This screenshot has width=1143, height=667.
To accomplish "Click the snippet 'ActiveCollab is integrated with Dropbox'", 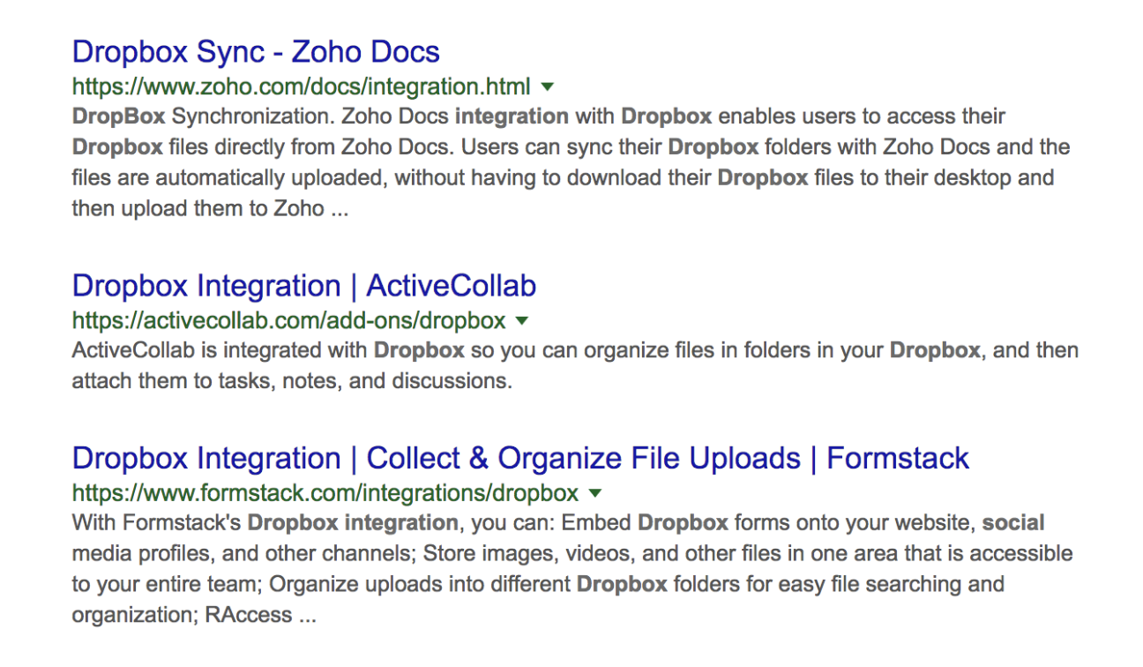I will coord(575,366).
